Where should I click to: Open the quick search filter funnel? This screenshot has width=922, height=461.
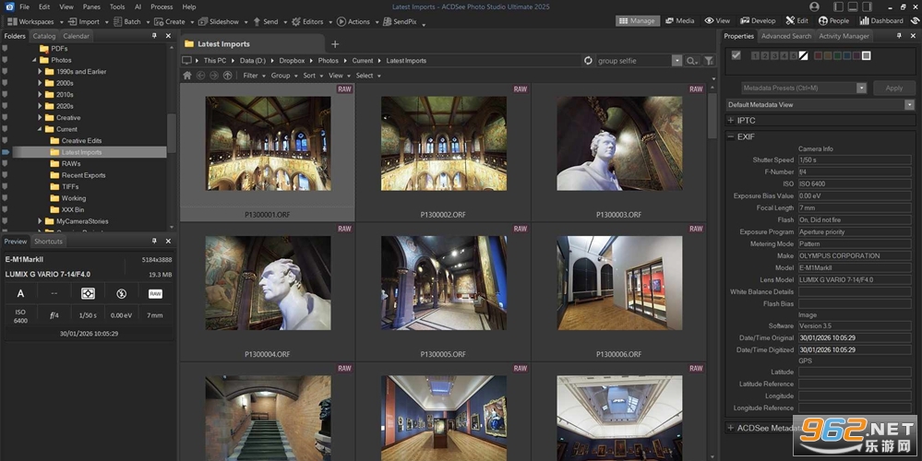coord(709,61)
